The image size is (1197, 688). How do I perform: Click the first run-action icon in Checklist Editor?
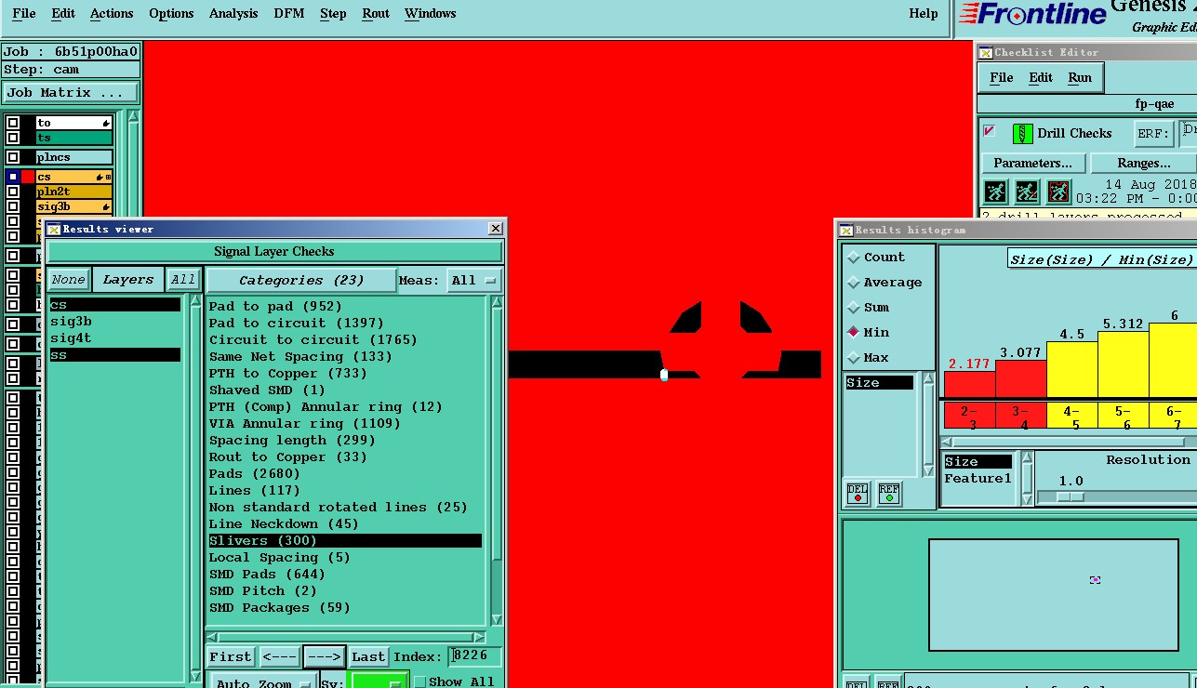tap(996, 192)
